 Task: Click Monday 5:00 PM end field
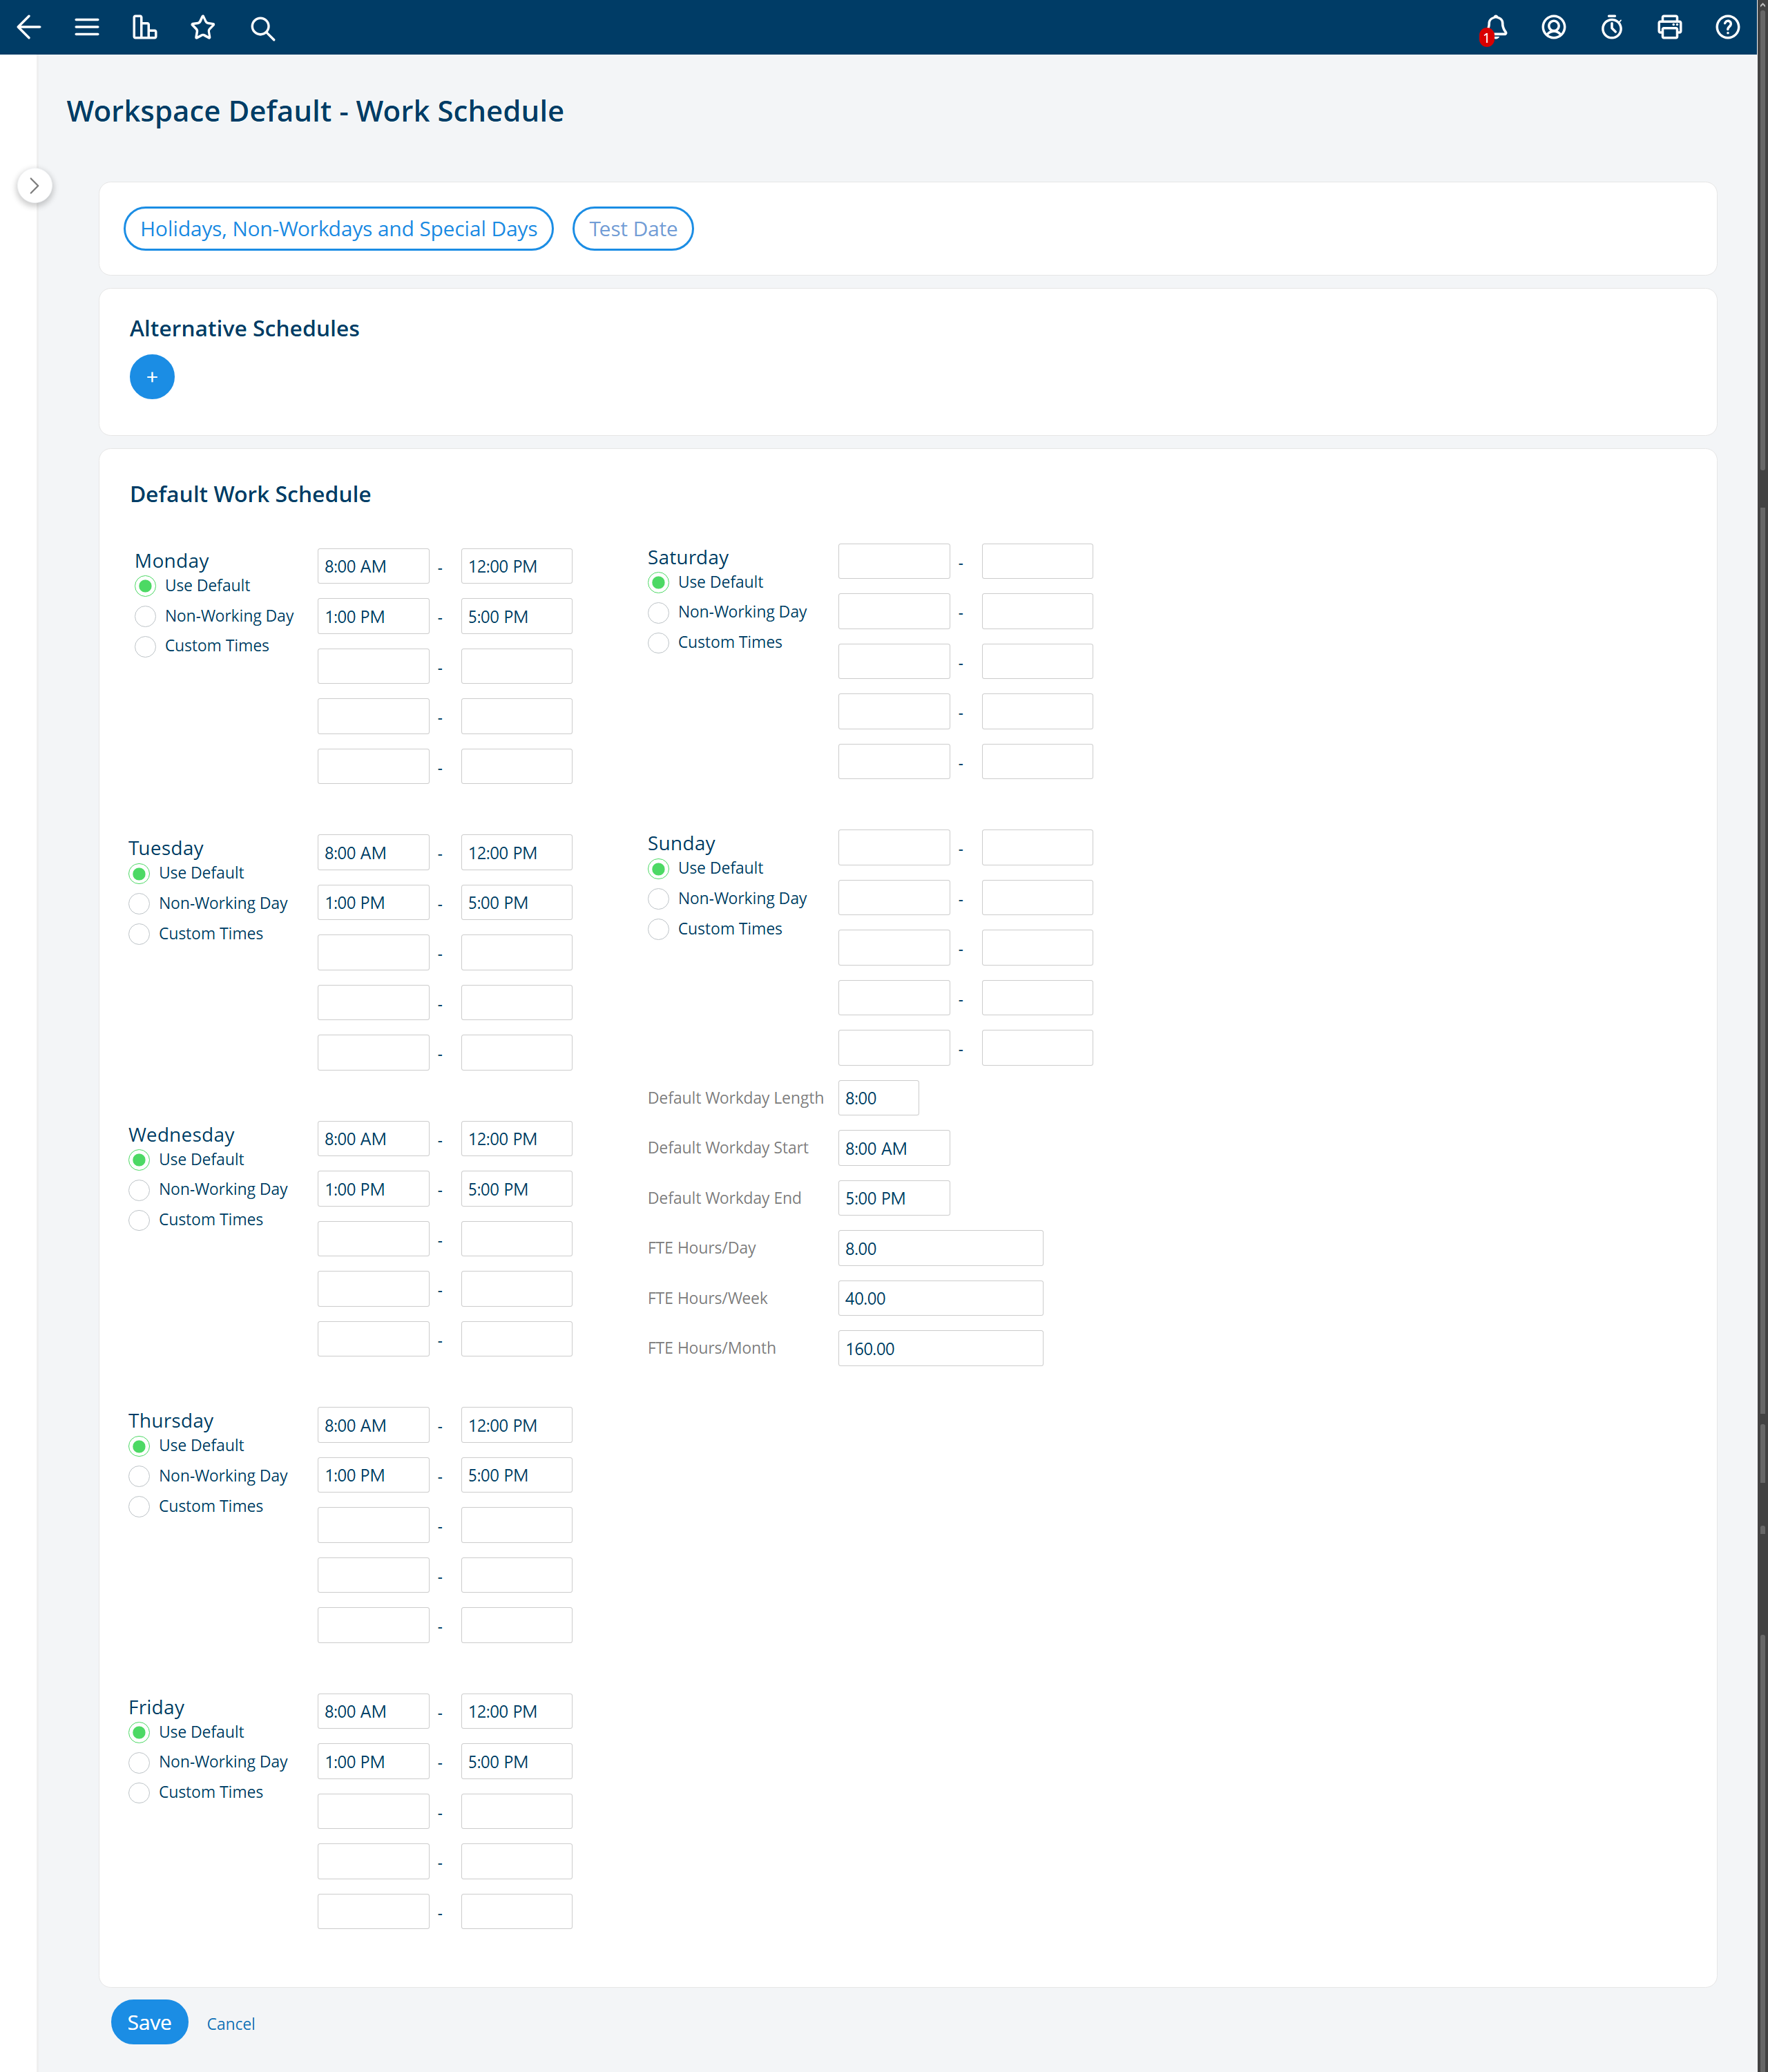(516, 616)
